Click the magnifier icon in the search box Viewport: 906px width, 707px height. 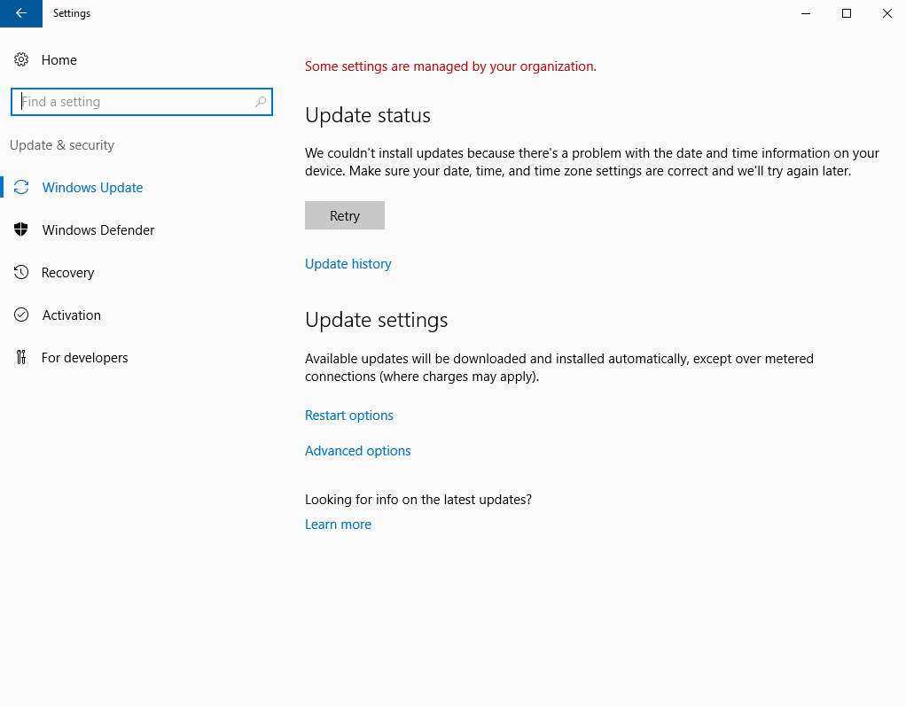(260, 102)
